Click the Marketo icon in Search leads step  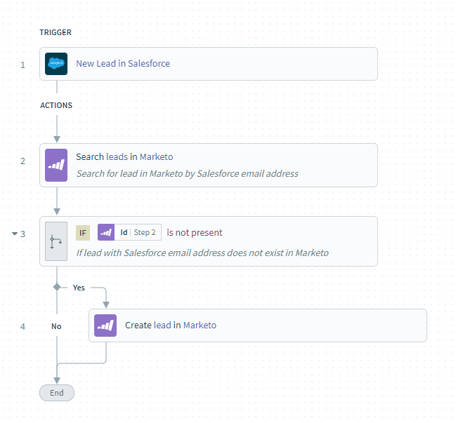56,165
